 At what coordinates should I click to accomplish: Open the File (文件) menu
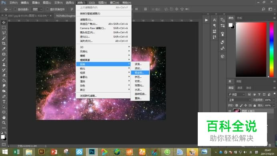(x=14, y=3)
